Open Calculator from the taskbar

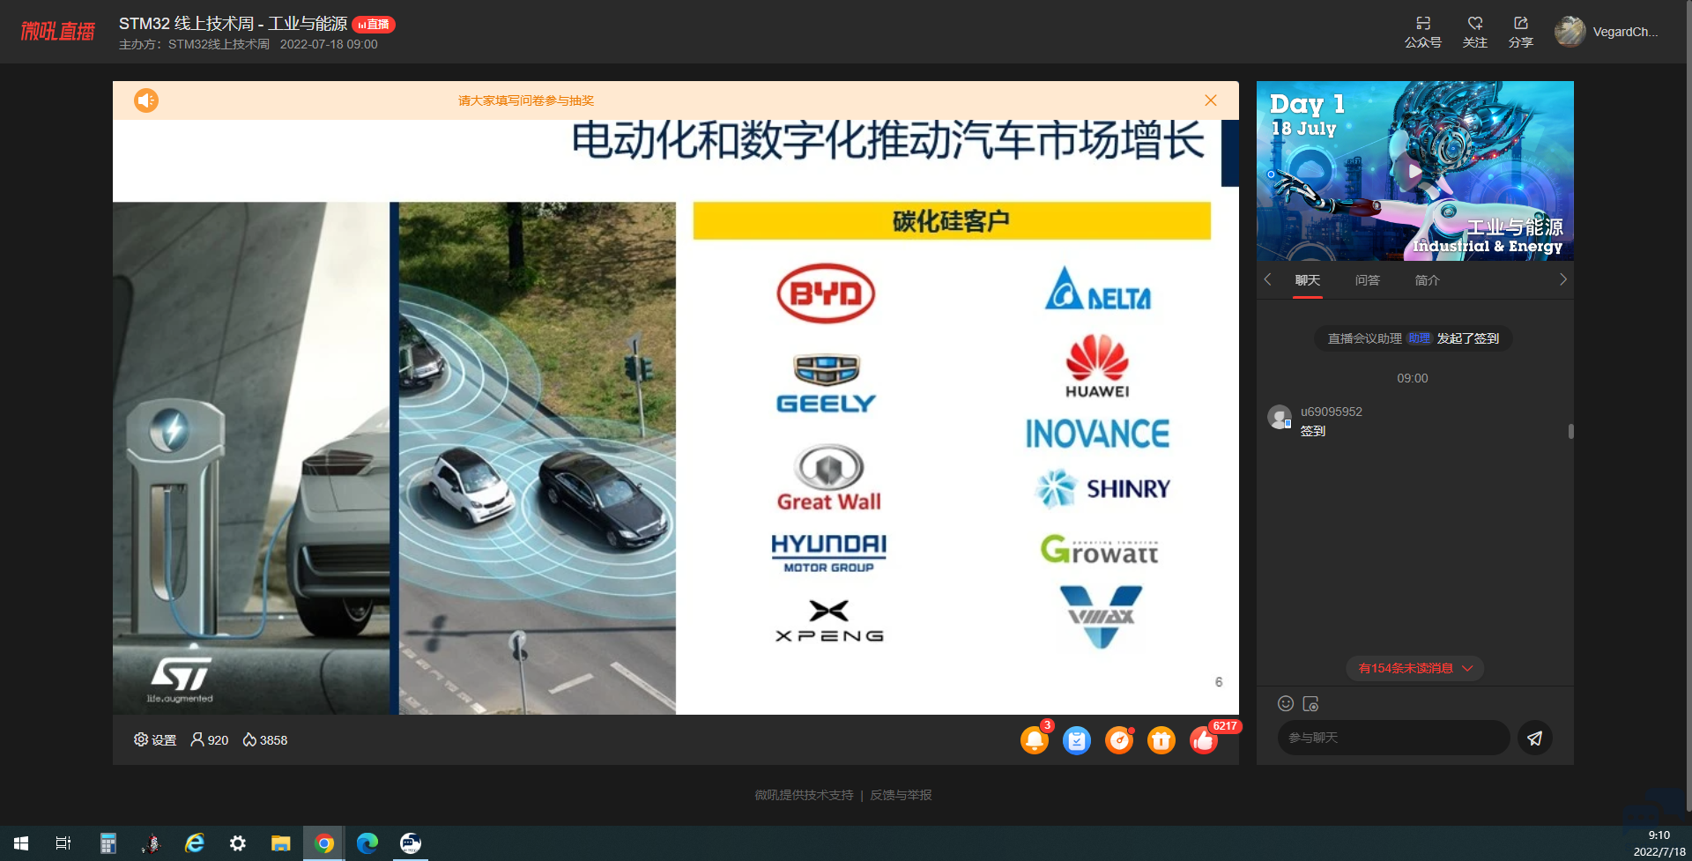pos(108,843)
